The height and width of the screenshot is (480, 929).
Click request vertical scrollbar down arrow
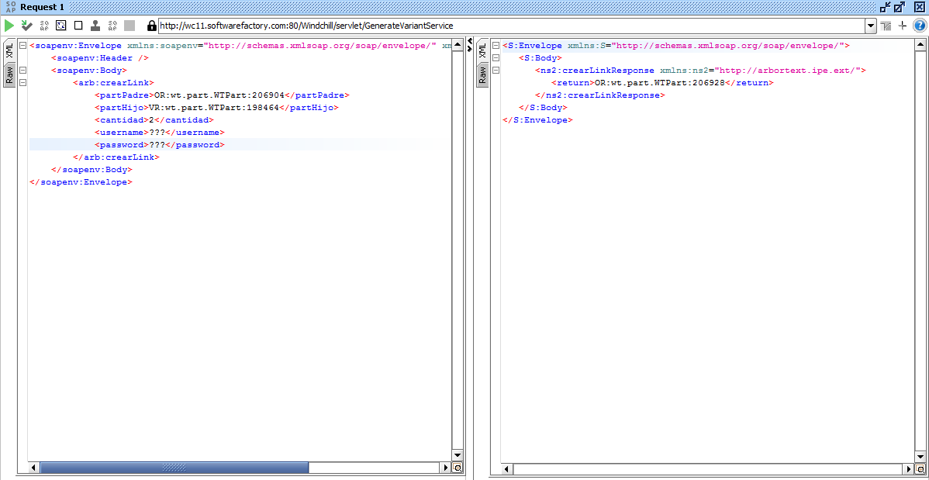pos(457,455)
